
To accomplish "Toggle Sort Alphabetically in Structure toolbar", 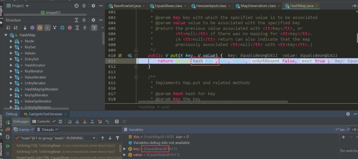I will tap(16, 28).
